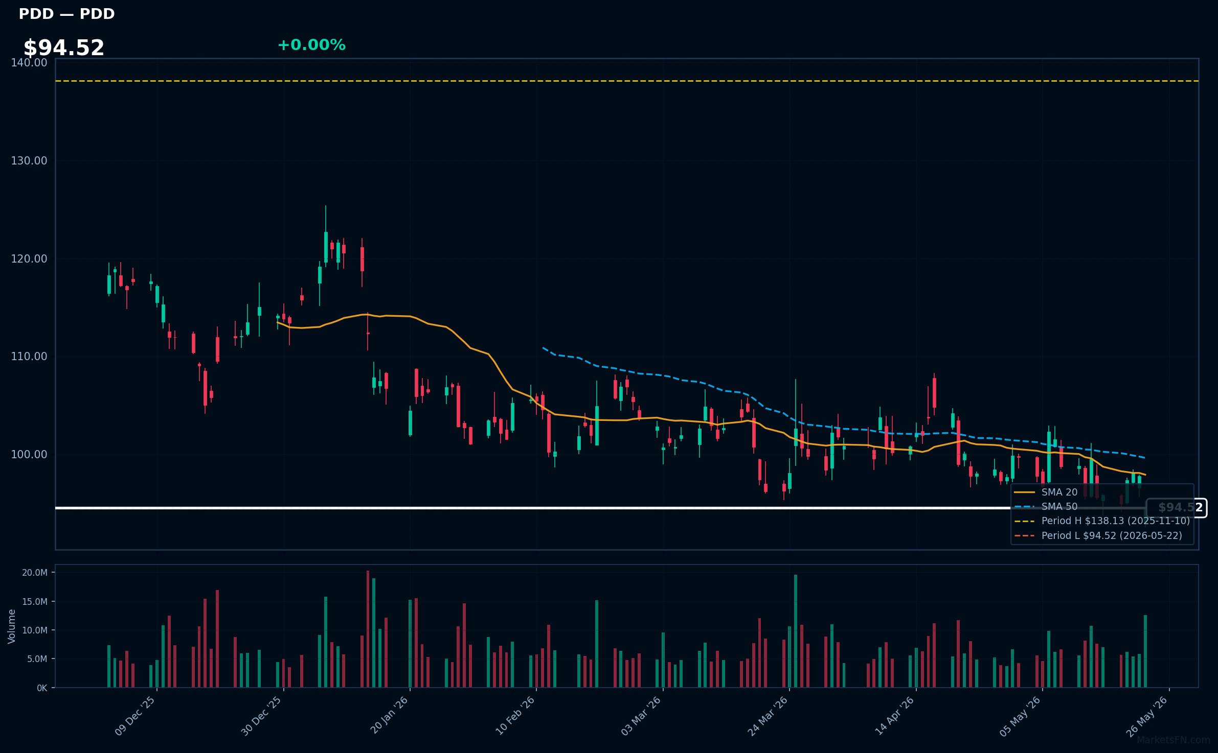Click the Volume axis title
The height and width of the screenshot is (753, 1218).
(x=11, y=626)
